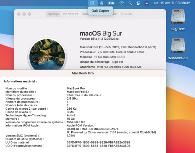Close the About This Mac window
The width and height of the screenshot is (195, 153).
coord(19,14)
